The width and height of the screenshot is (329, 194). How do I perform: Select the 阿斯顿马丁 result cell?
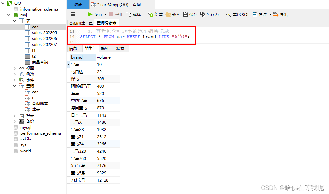point(83,86)
